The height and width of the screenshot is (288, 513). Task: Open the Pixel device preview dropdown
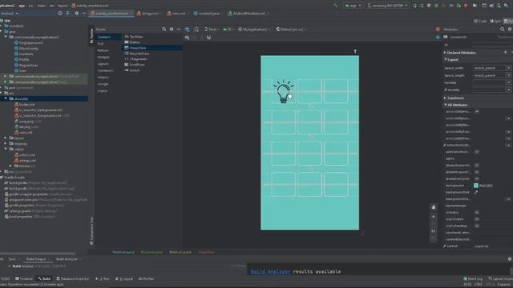coord(212,30)
